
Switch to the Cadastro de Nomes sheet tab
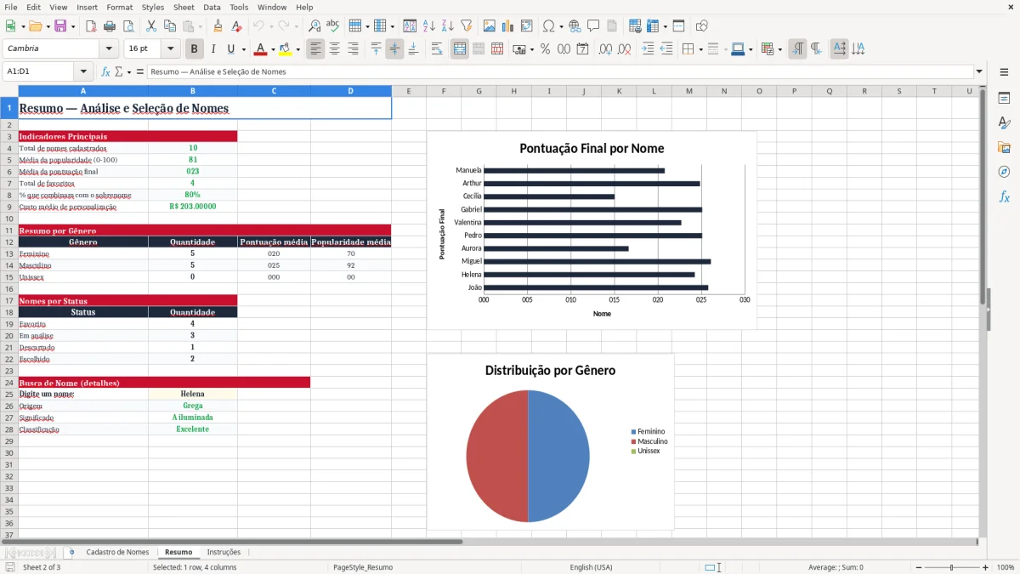click(117, 552)
